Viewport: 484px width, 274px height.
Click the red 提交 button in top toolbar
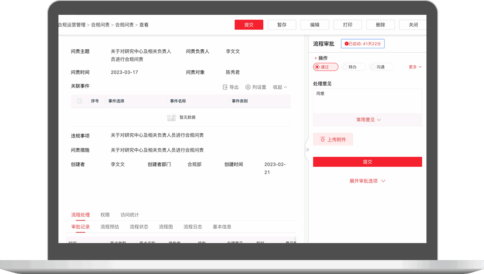point(249,25)
